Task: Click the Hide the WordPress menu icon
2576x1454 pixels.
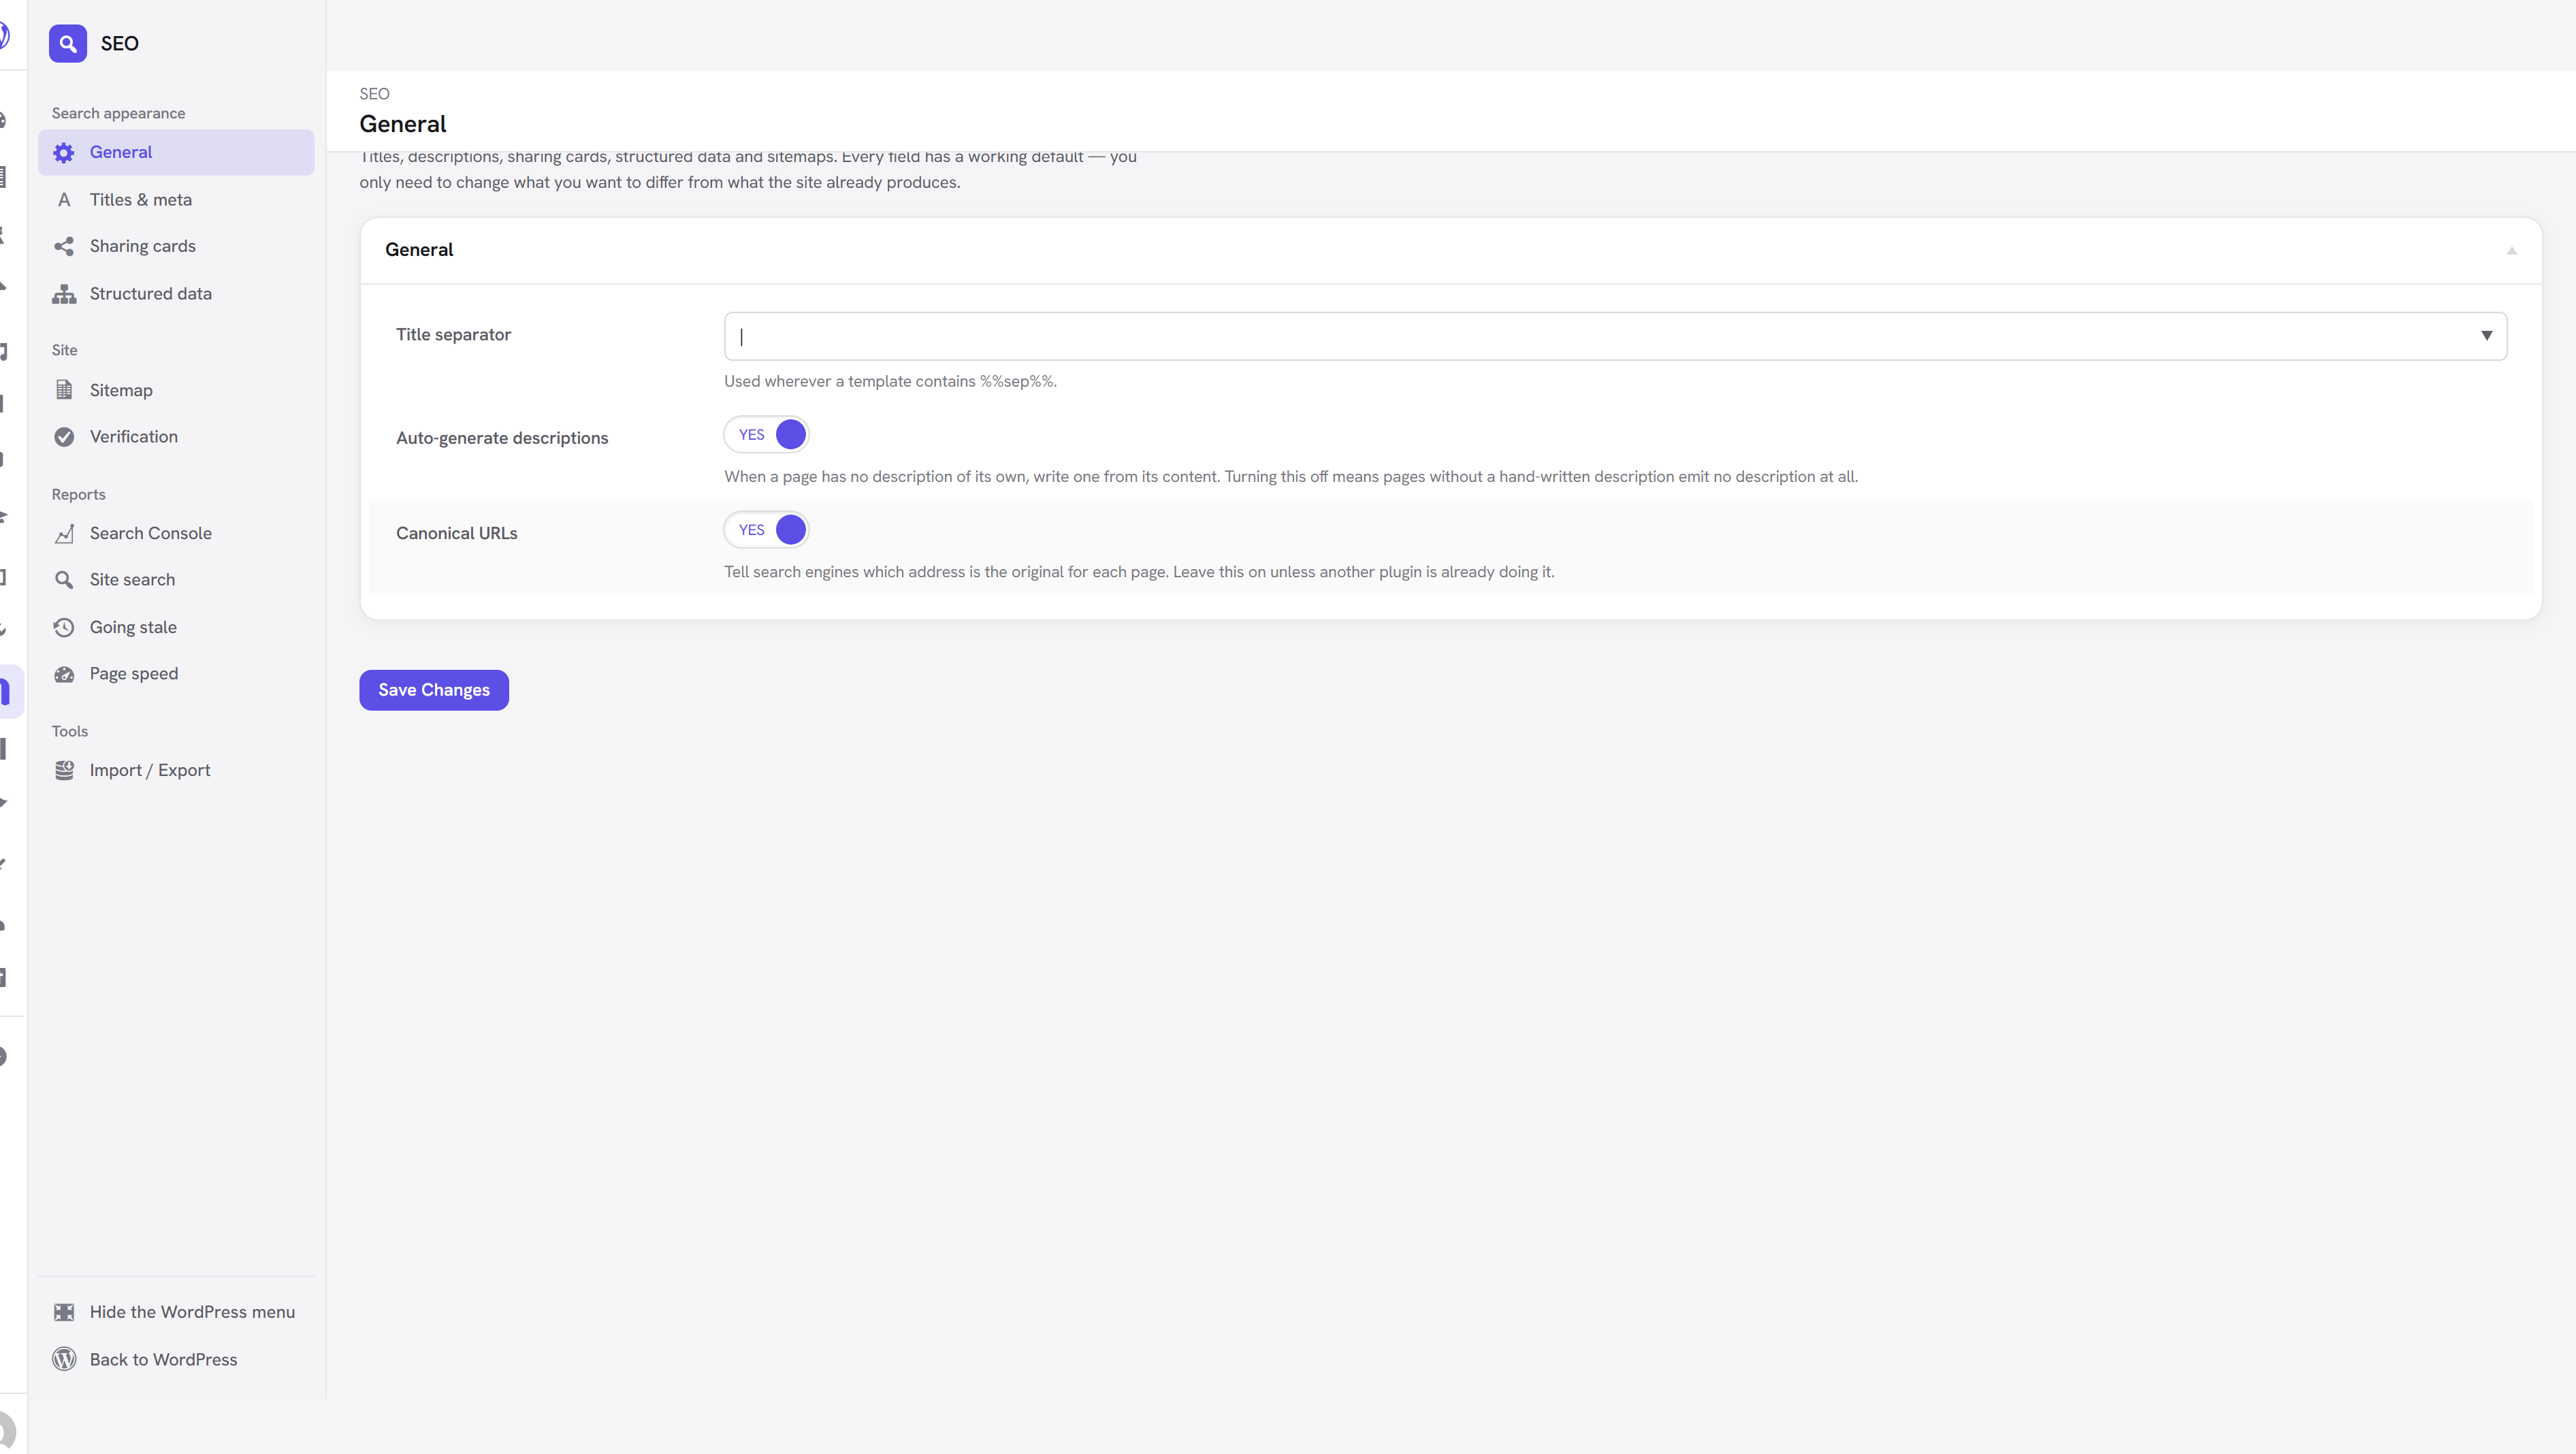Action: (x=64, y=1312)
